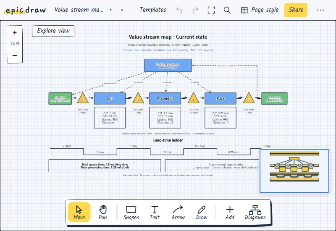
Task: Click the blue Demand: 240 units/day text line
Action: (168, 50)
